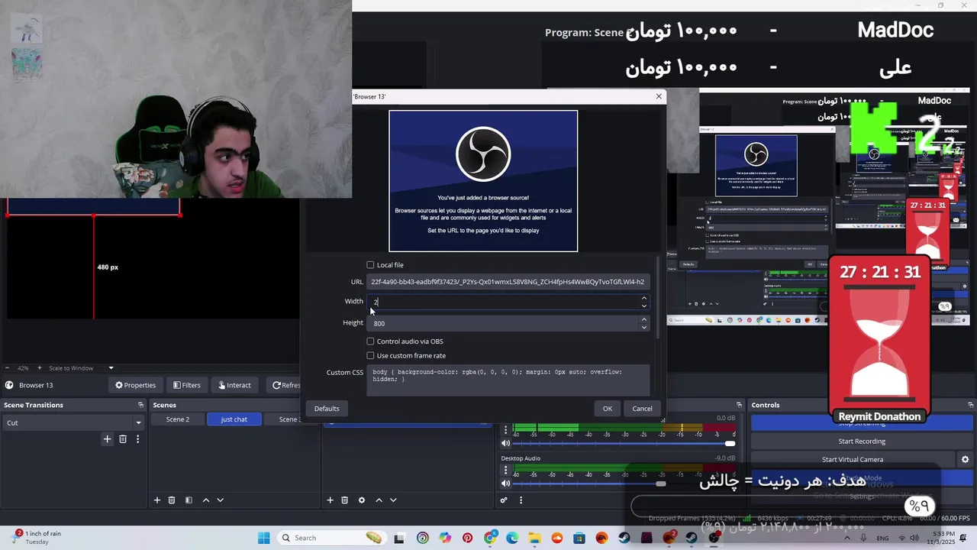The image size is (977, 550).
Task: Click the Width input field
Action: click(x=504, y=302)
